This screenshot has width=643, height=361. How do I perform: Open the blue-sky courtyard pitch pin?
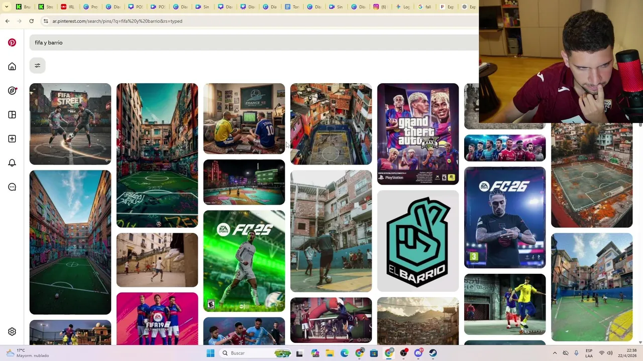tap(70, 242)
